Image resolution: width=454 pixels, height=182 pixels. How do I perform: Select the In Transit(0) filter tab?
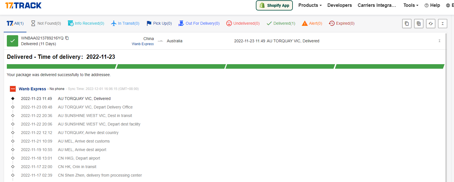tap(125, 23)
